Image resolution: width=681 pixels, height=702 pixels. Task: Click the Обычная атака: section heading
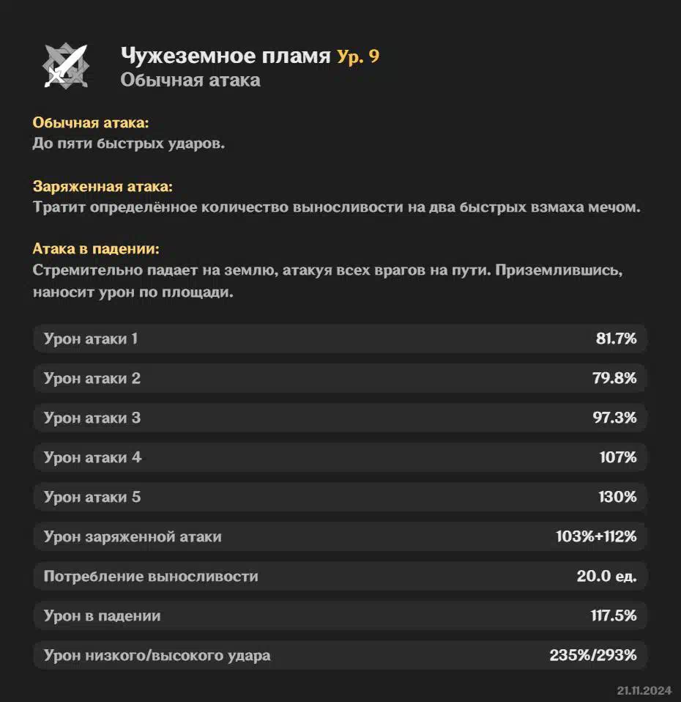(90, 122)
